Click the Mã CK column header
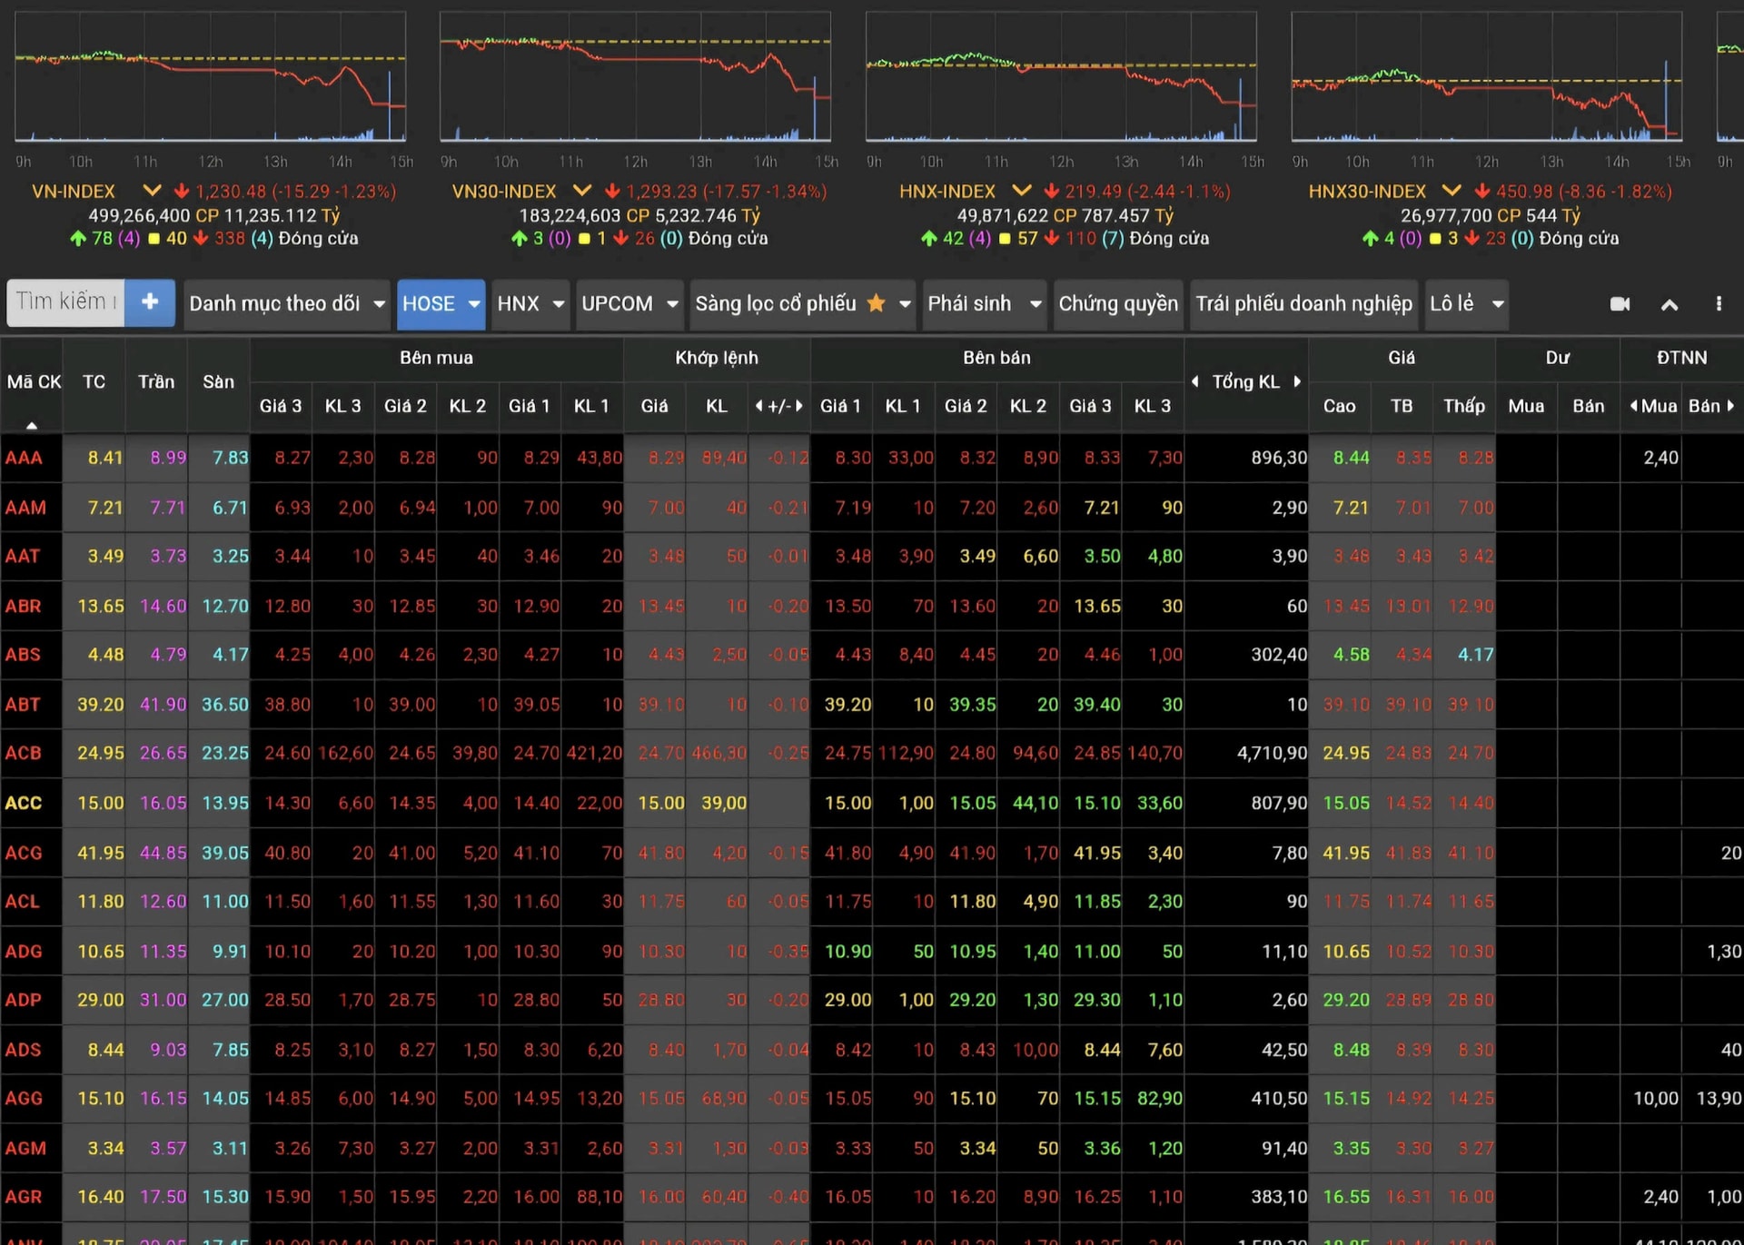This screenshot has height=1245, width=1744. tap(33, 382)
